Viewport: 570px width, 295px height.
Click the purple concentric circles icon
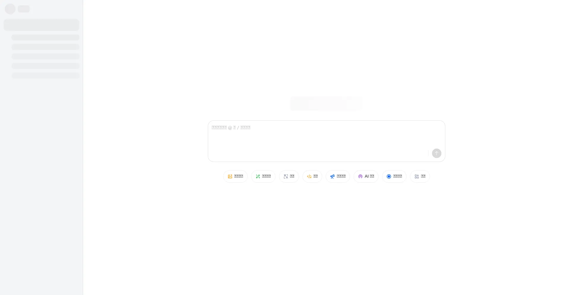pyautogui.click(x=360, y=176)
